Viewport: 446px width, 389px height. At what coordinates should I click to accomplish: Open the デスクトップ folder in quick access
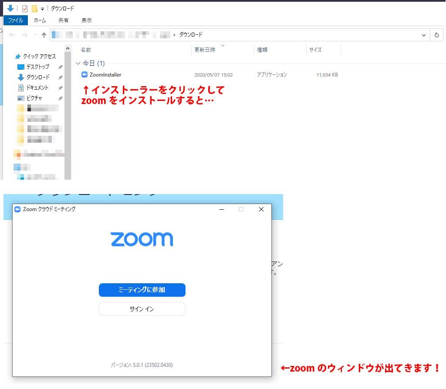coord(37,67)
